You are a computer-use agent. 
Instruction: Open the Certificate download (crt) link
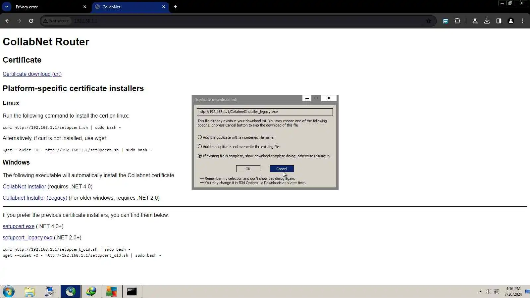pos(32,74)
